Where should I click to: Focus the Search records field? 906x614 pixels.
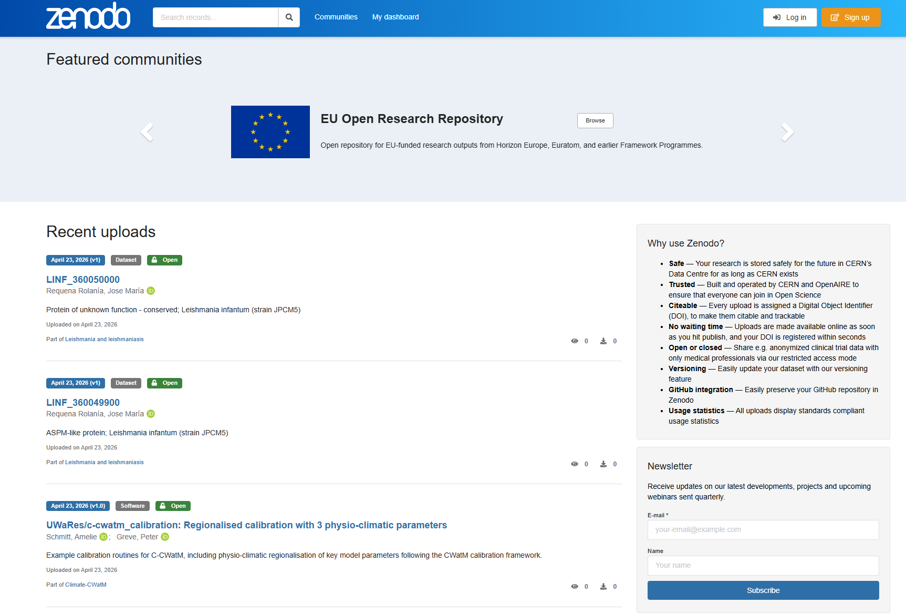click(215, 17)
